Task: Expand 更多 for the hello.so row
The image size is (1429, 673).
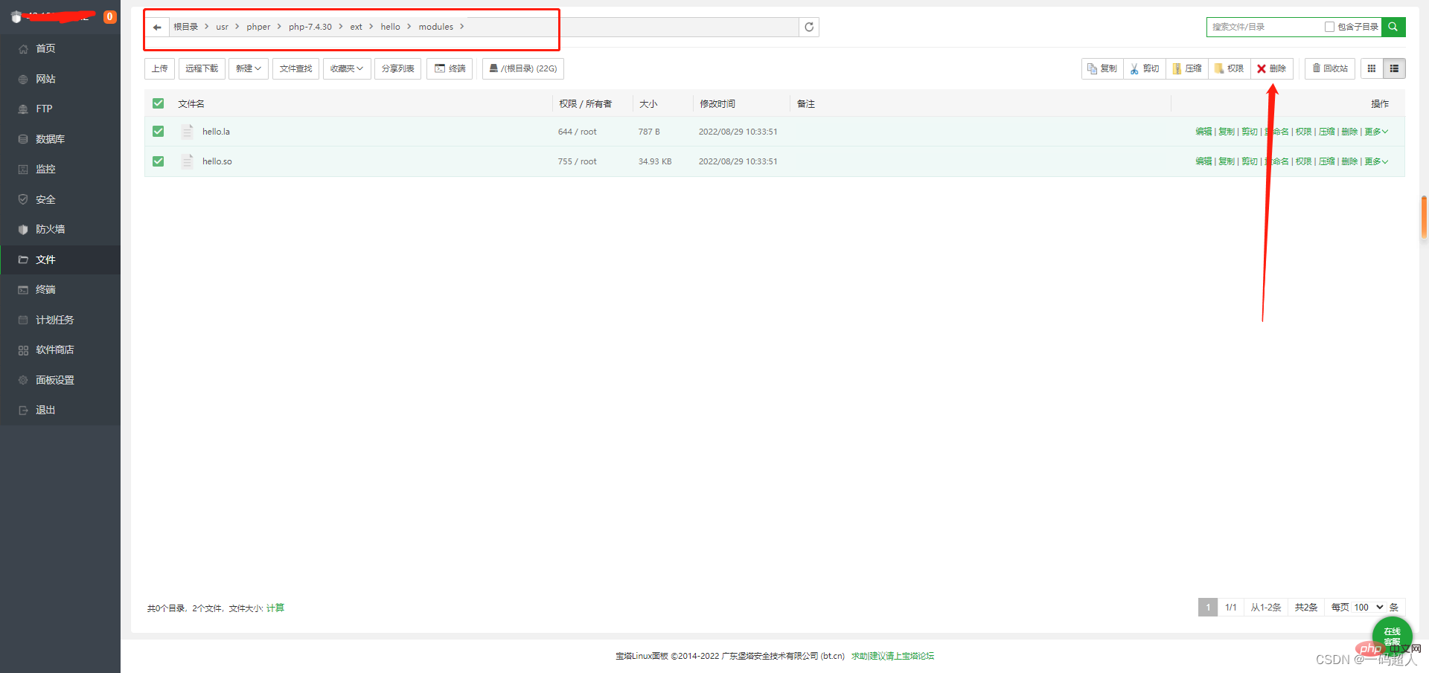Action: pos(1376,161)
